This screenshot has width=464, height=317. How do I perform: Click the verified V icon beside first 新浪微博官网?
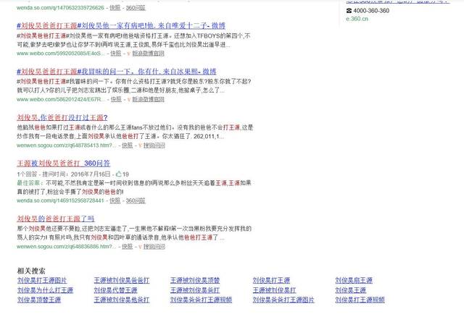click(129, 54)
